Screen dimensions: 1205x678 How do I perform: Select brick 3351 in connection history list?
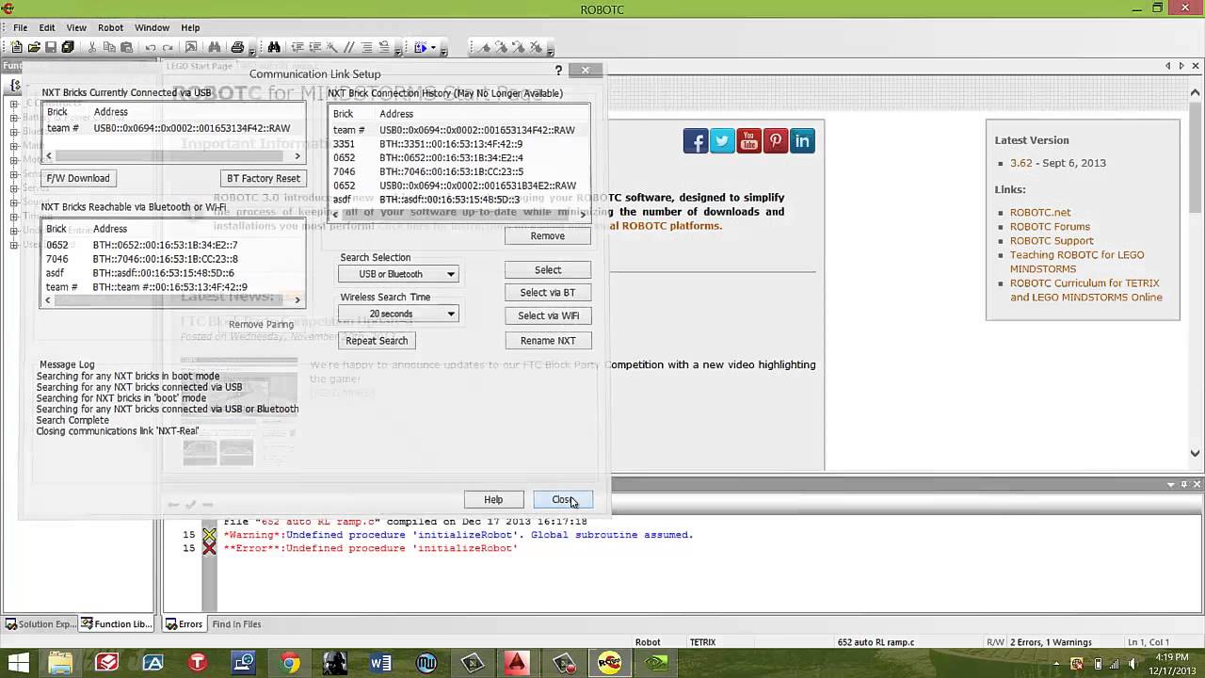(x=459, y=144)
